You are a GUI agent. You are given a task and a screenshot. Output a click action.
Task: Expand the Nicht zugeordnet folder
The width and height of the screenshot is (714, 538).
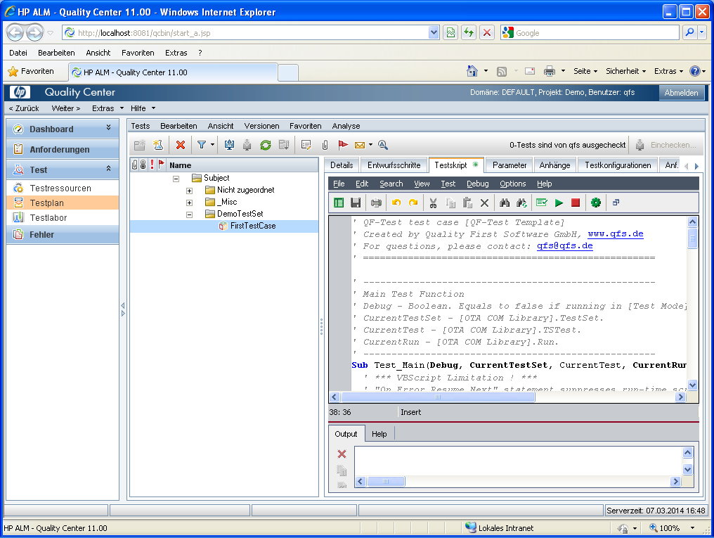click(x=190, y=191)
